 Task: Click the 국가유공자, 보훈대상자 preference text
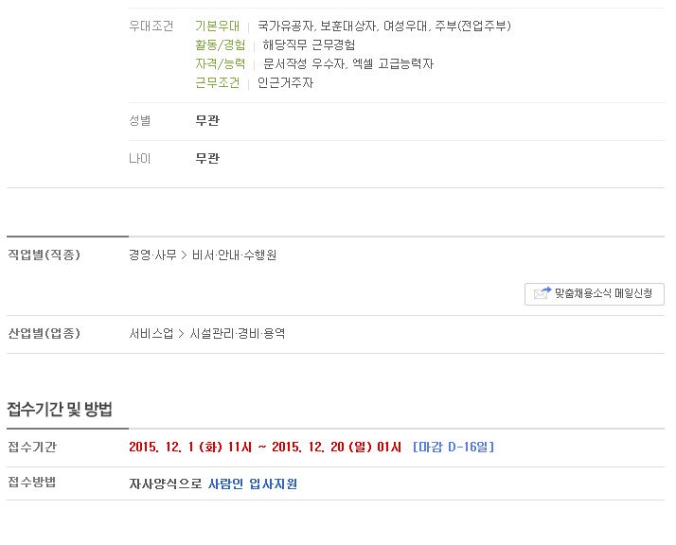click(x=317, y=26)
